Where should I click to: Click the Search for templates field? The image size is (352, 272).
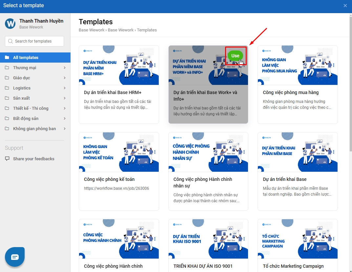click(x=34, y=41)
